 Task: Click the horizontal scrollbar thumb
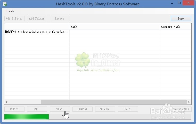pos(114,102)
